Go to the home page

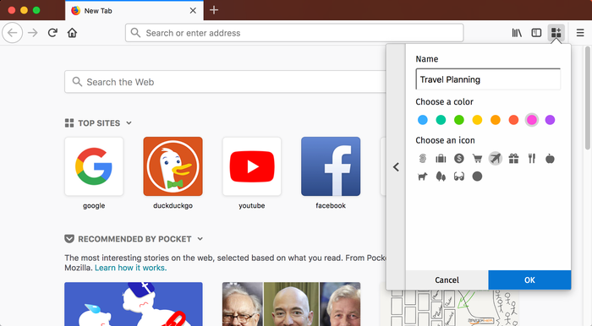[x=72, y=33]
